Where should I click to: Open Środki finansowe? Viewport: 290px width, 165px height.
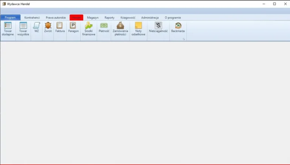click(x=89, y=29)
